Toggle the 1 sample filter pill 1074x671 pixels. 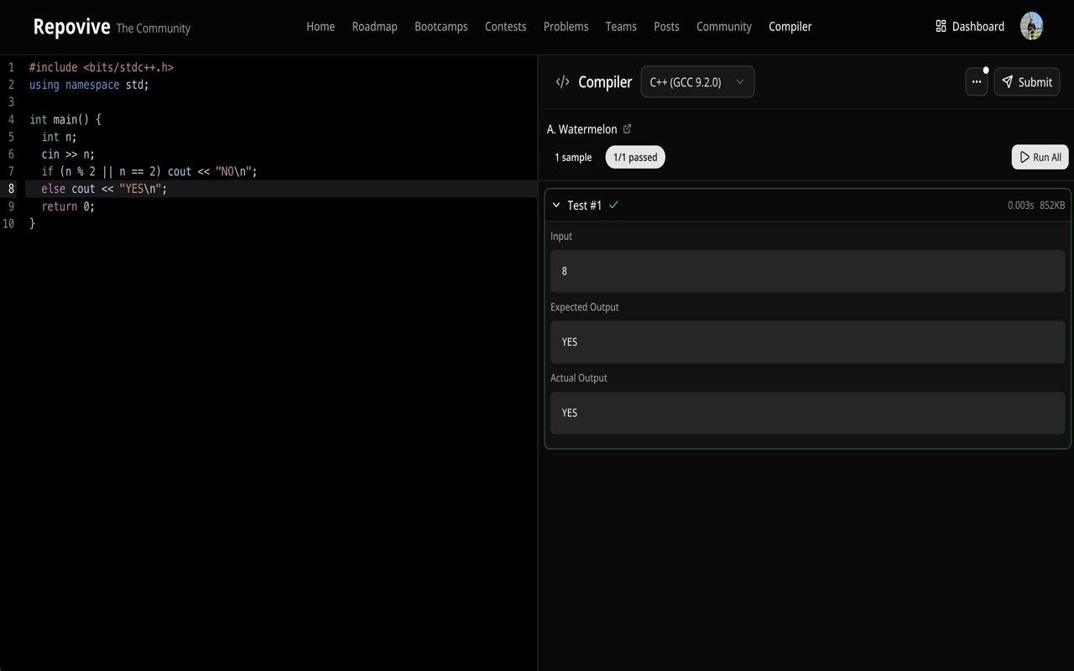(x=572, y=157)
